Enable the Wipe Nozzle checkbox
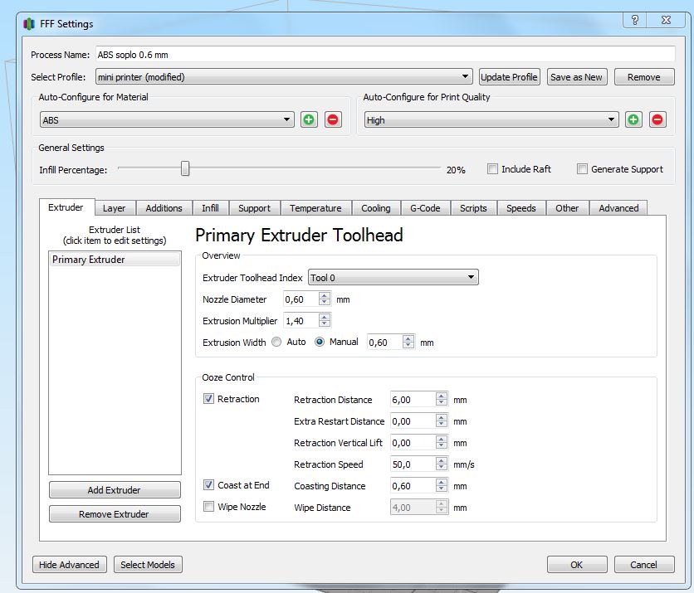 [x=208, y=507]
